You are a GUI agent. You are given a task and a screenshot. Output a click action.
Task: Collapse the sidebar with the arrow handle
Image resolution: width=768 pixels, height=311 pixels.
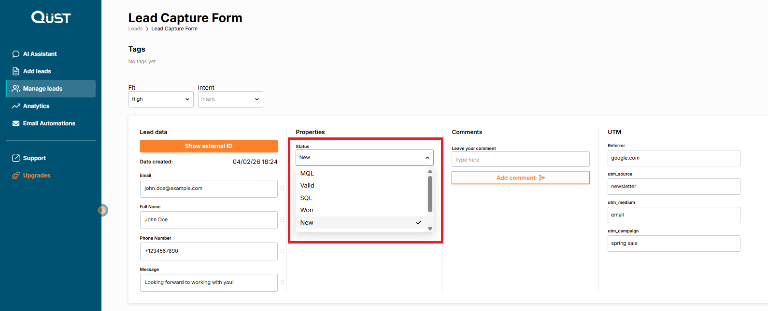point(102,210)
